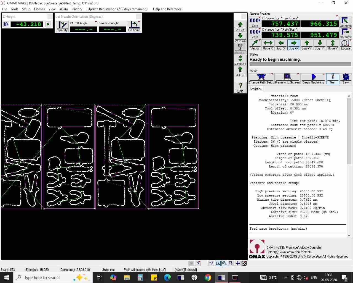Image resolution: width=353 pixels, height=283 pixels.
Task: Select the Statistics tab
Action: coord(256,89)
